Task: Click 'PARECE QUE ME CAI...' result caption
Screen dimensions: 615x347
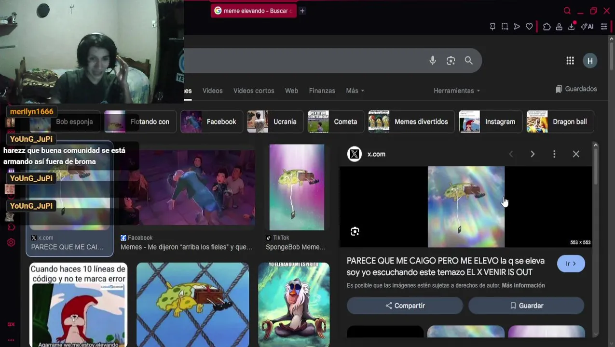Action: click(x=67, y=247)
